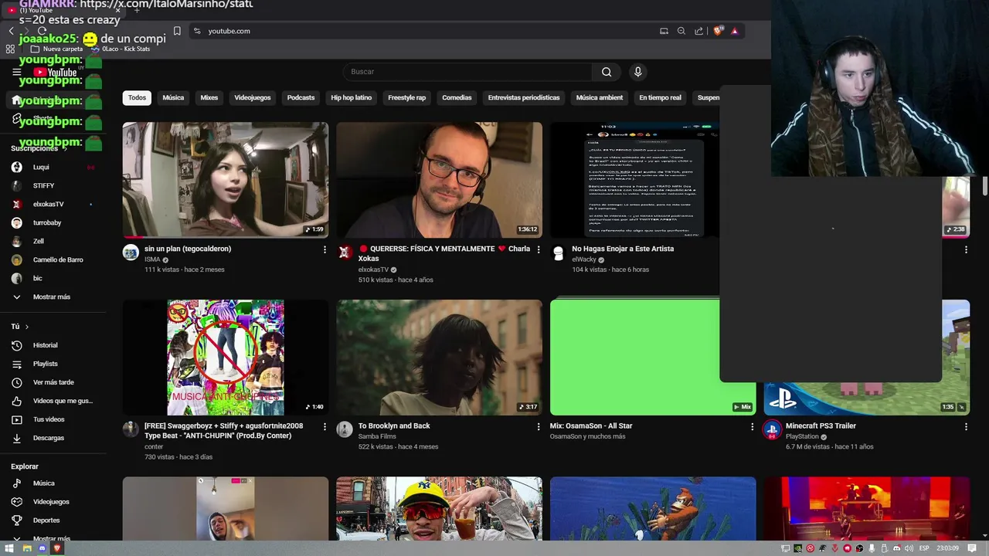Click the magnifier search button
Screen dimensions: 989x556
click(607, 72)
